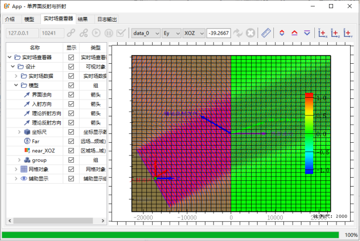Click the refresh arrows icon
The width and height of the screenshot is (360, 241).
238,33
